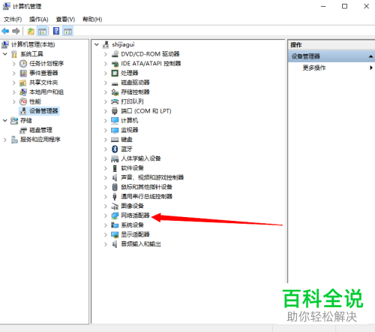Select the 服务和应用程序 label
This screenshot has height=332, width=375.
point(40,140)
